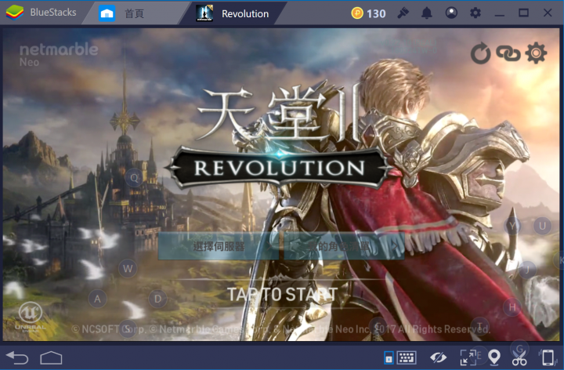
Task: Shake the device with phone icon
Action: (x=548, y=357)
